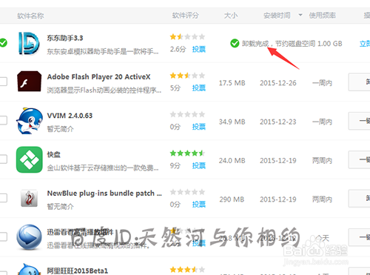Click the 24.0 MB size value
Screen dimensions: 370x275
coord(232,161)
